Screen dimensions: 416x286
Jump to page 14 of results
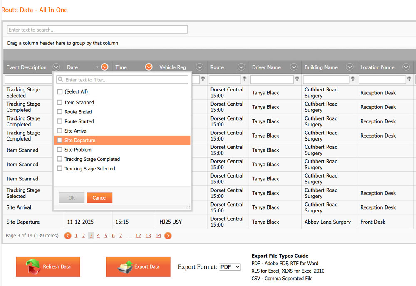[x=158, y=236]
